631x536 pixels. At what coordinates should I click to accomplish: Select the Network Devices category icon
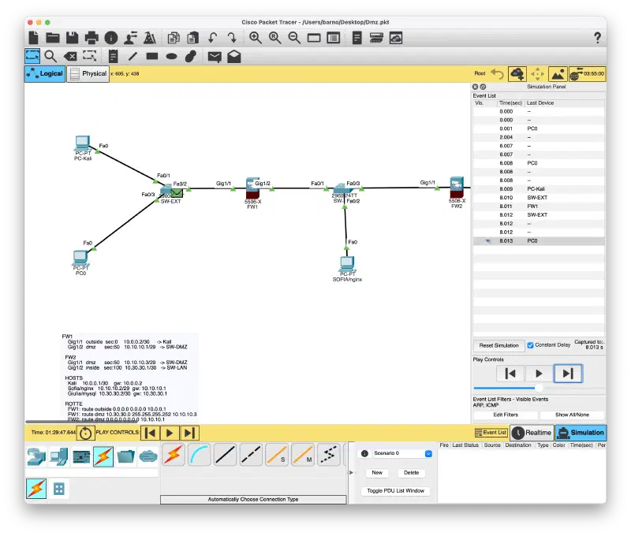pos(36,456)
